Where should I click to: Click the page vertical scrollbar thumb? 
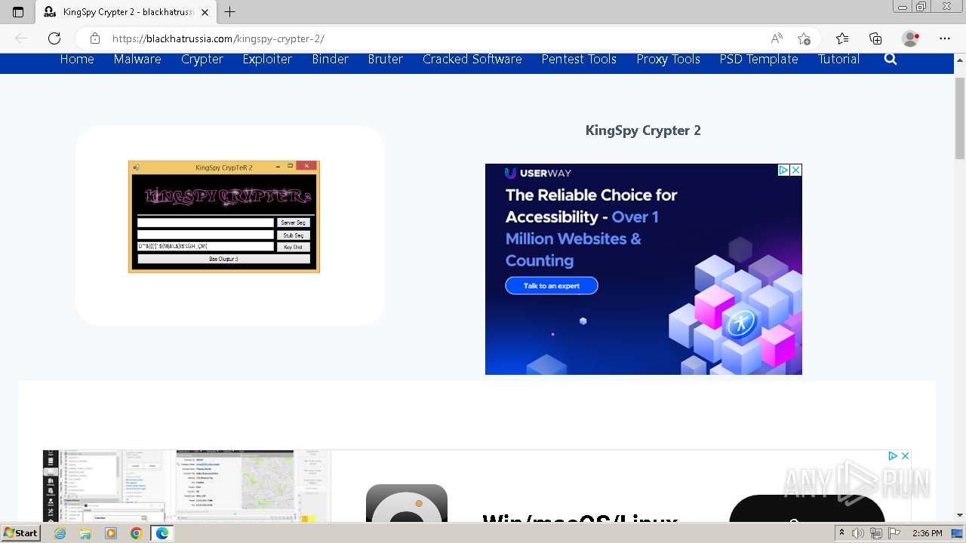click(x=960, y=118)
